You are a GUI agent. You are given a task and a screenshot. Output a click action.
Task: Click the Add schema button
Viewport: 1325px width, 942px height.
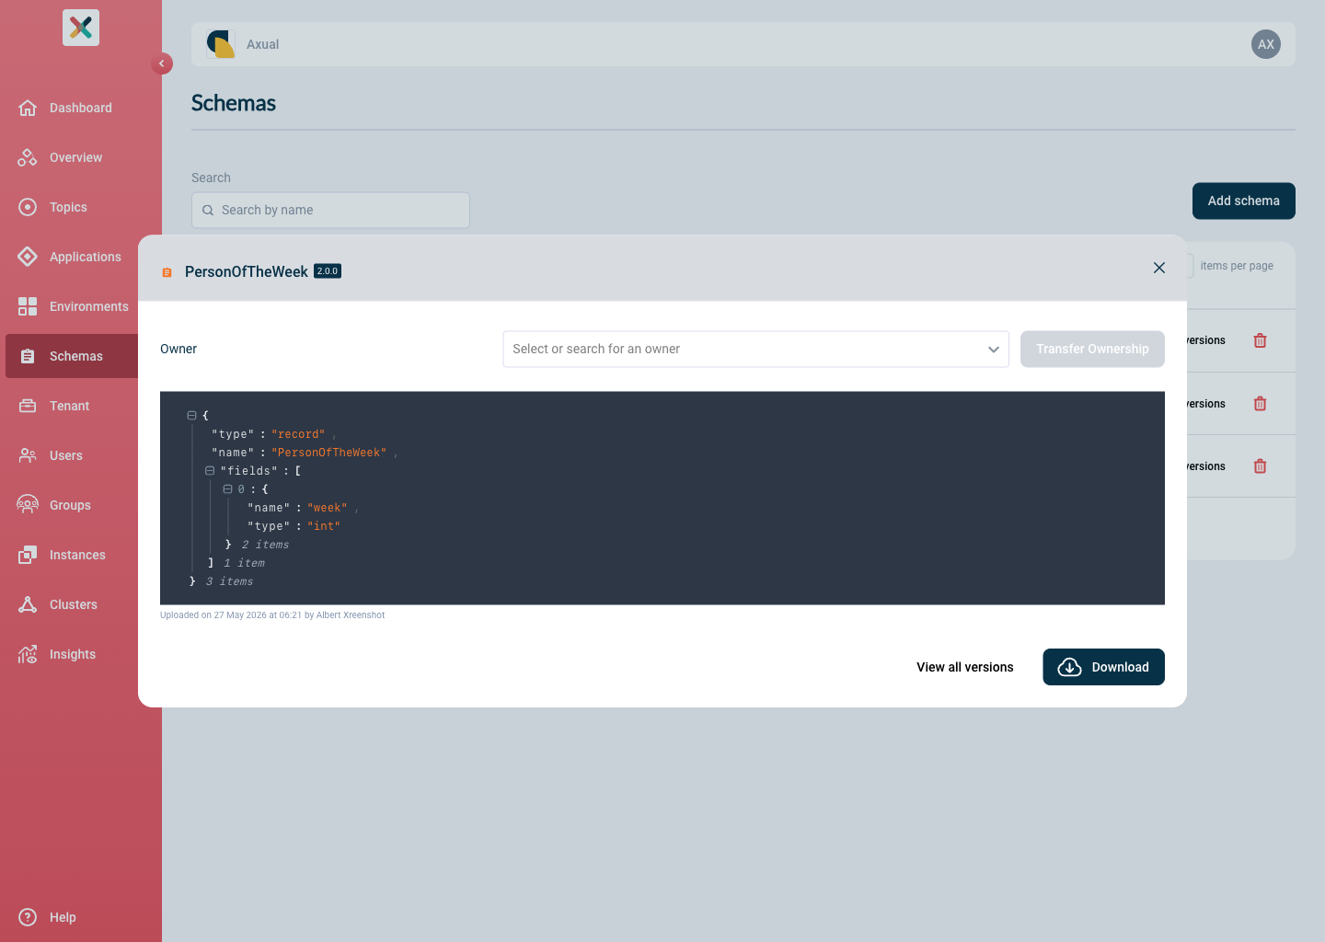(1244, 201)
